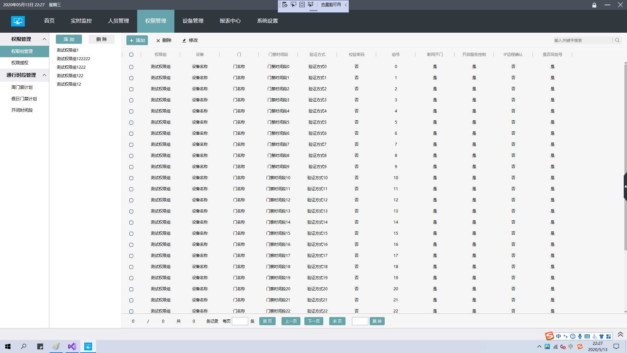Click the app logo monitor icon

click(18, 21)
